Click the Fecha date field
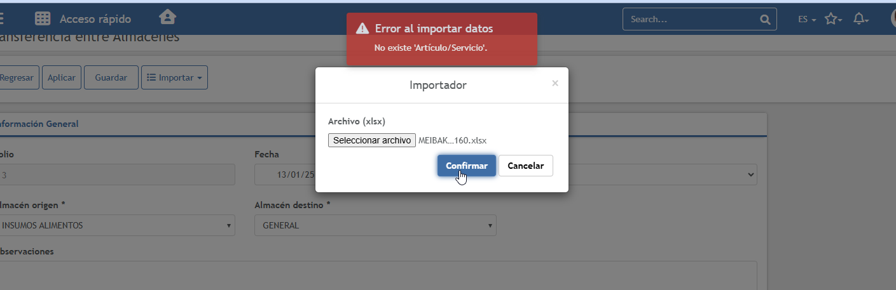This screenshot has width=896, height=290. tap(286, 175)
